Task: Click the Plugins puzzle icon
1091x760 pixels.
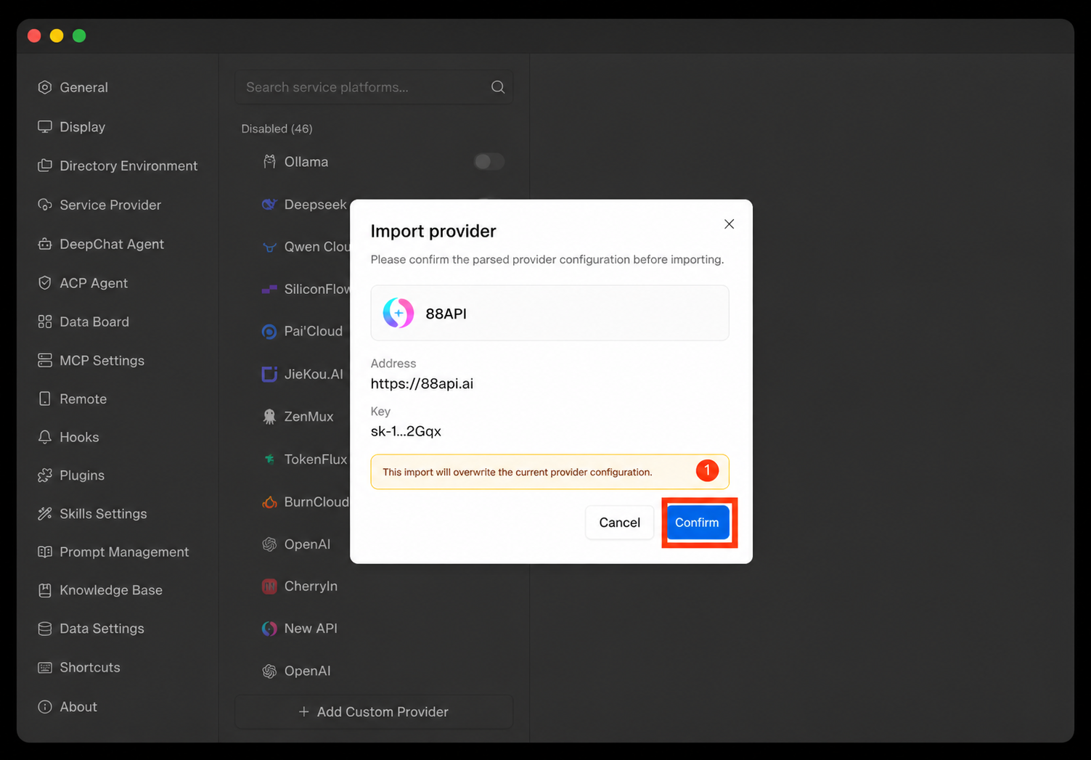Action: (x=45, y=475)
